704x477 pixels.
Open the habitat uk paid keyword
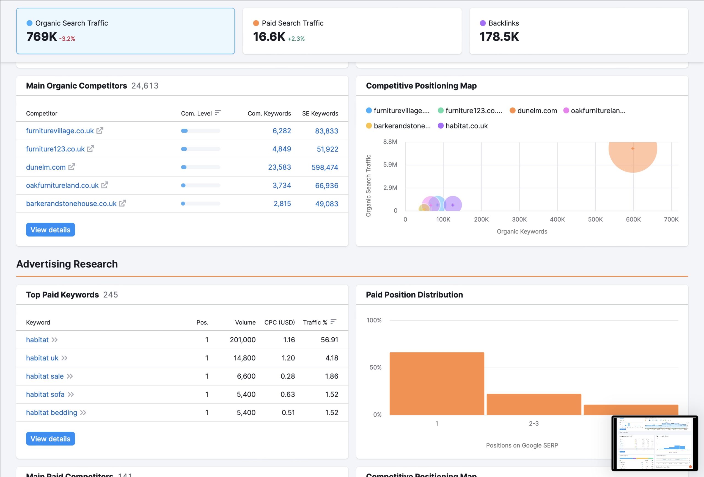(x=42, y=358)
